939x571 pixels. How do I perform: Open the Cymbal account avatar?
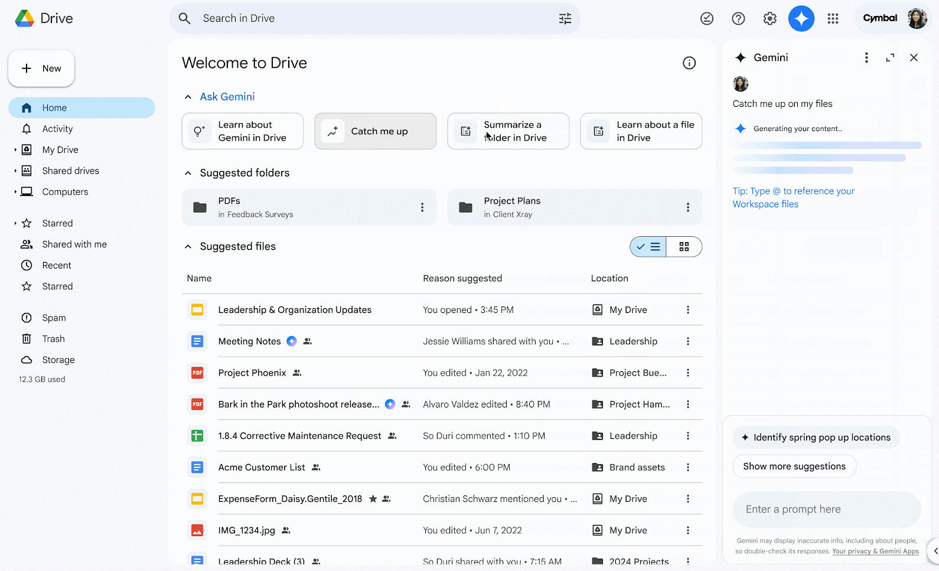pos(917,18)
